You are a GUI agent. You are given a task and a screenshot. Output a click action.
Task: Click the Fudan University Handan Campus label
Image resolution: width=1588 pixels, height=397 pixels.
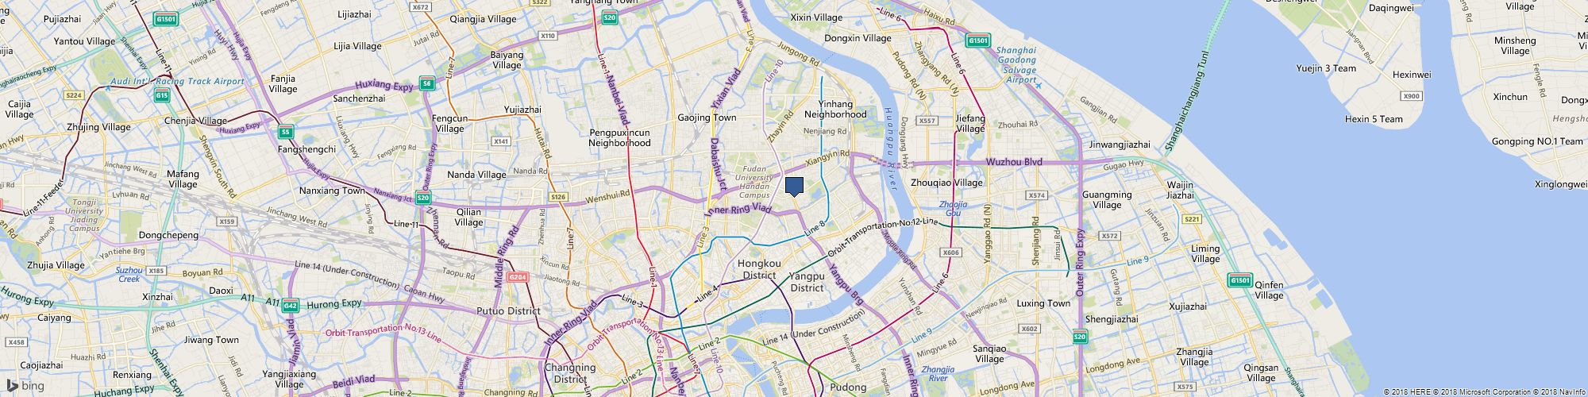coord(754,181)
